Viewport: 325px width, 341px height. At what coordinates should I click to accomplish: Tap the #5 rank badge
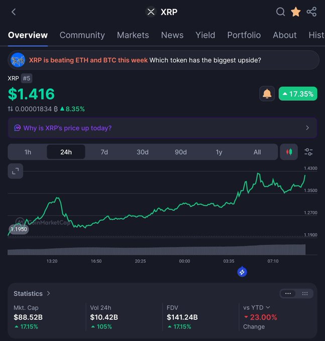[x=27, y=78]
